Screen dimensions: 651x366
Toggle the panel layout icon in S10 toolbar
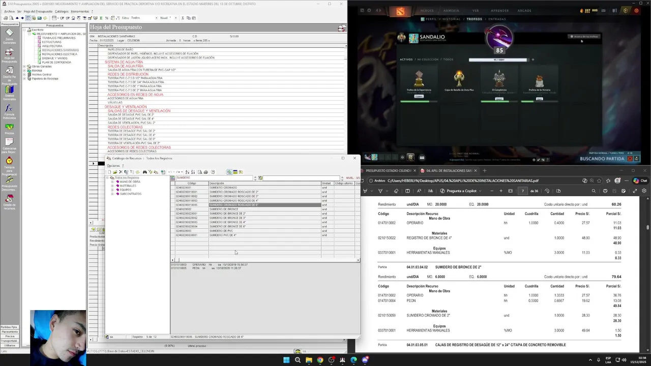pos(28,18)
